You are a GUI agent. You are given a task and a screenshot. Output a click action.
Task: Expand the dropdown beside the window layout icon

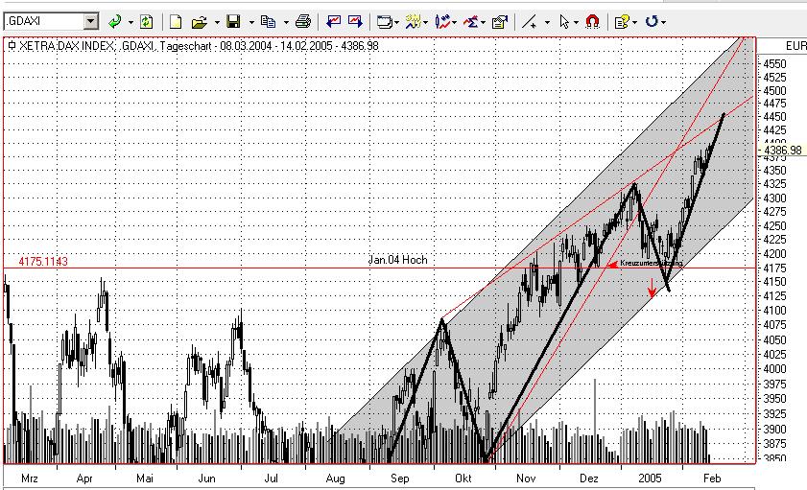pyautogui.click(x=396, y=22)
